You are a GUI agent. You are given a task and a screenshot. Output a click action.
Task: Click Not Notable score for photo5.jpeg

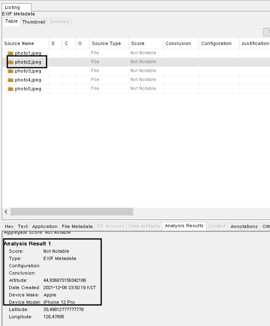click(x=143, y=89)
